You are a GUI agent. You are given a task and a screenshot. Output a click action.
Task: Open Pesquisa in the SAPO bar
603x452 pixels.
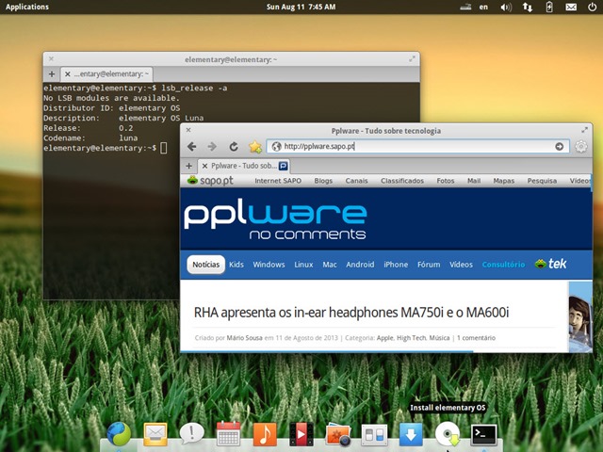click(542, 181)
